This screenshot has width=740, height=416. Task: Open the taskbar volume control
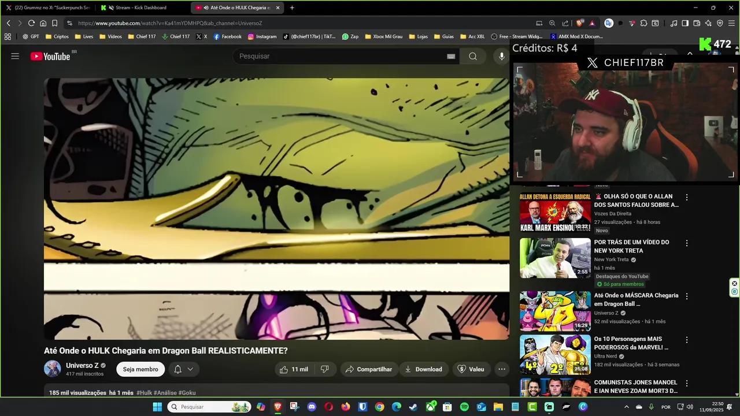690,407
